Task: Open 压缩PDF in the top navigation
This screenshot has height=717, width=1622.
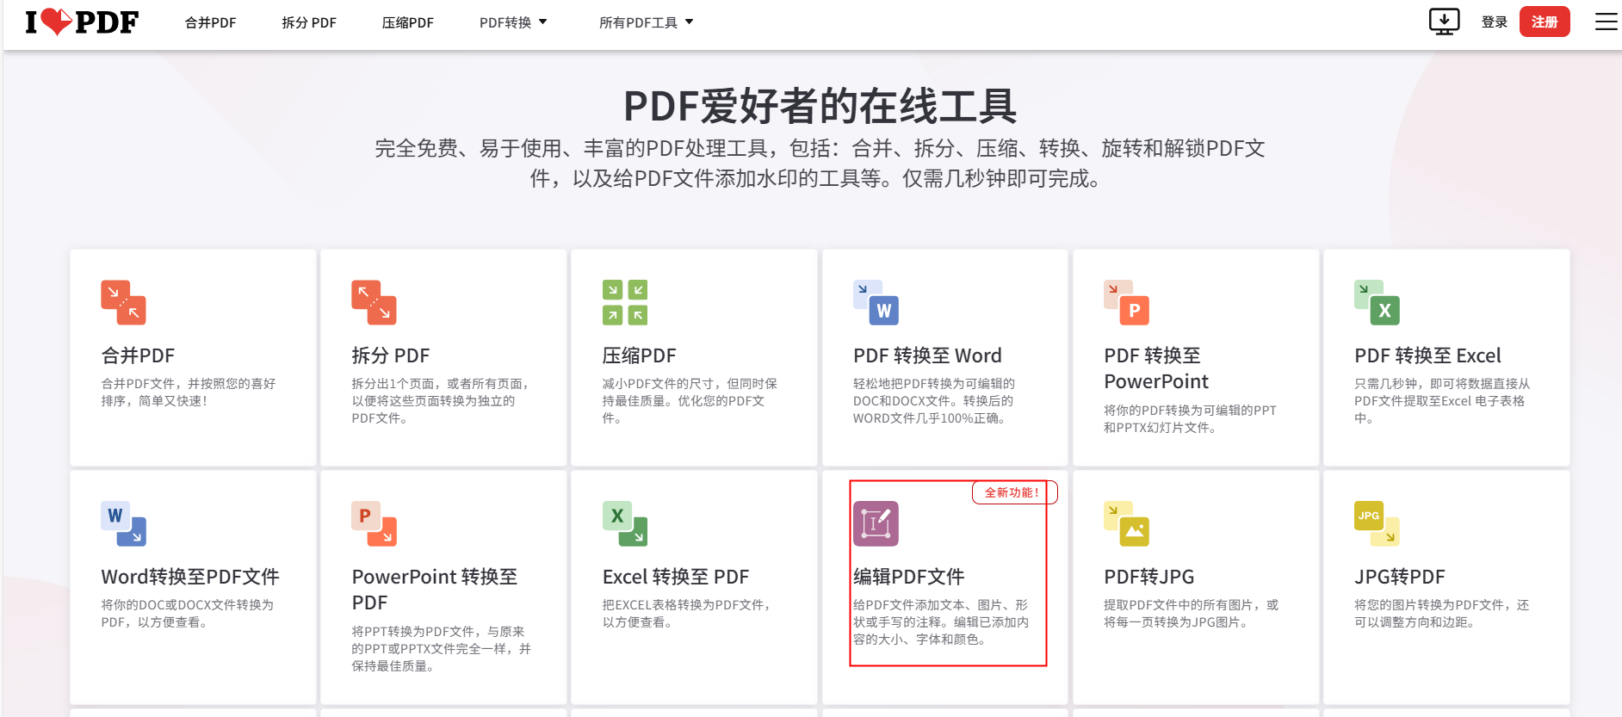Action: coord(408,22)
